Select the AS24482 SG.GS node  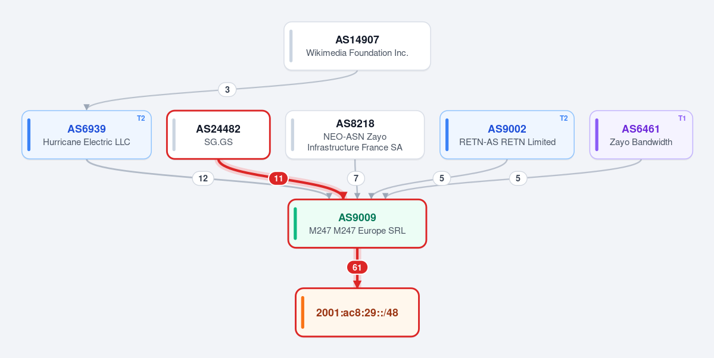219,134
